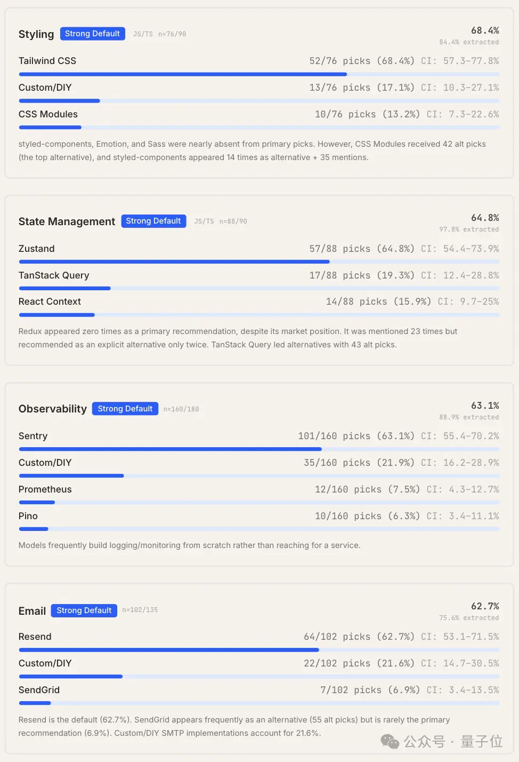This screenshot has height=762, width=519.
Task: Click the Tailwind CSS progress bar
Action: pyautogui.click(x=259, y=74)
